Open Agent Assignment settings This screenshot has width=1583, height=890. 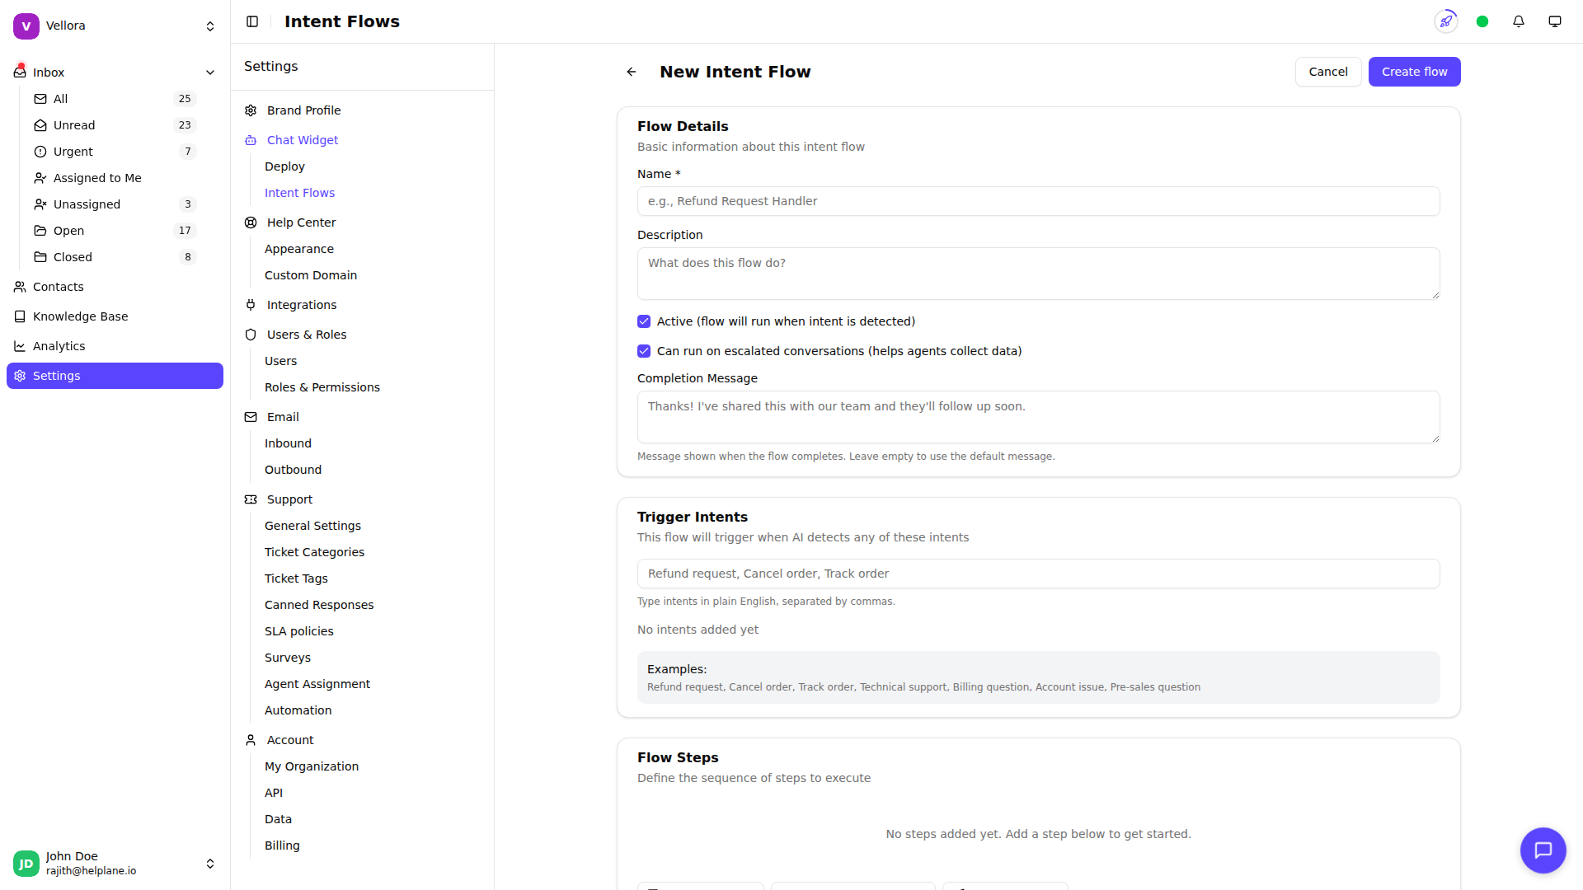click(317, 684)
